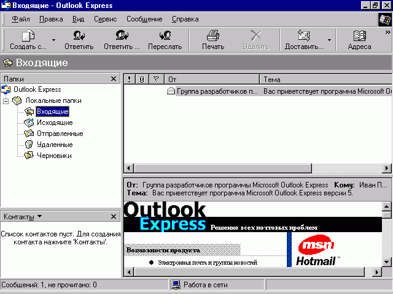Click the Отправленные folder icon
The width and height of the screenshot is (393, 294).
29,134
